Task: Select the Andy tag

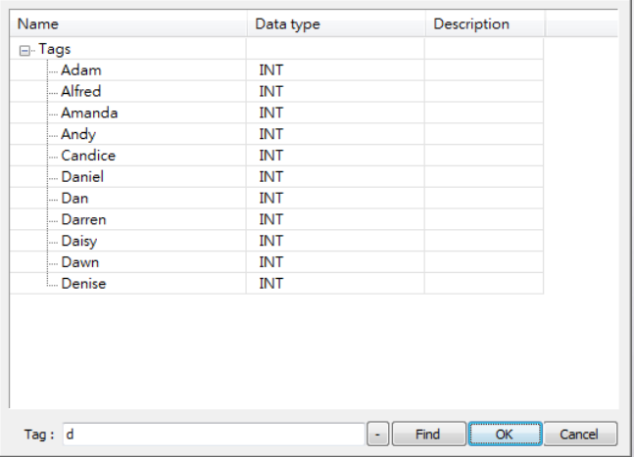Action: (x=78, y=134)
